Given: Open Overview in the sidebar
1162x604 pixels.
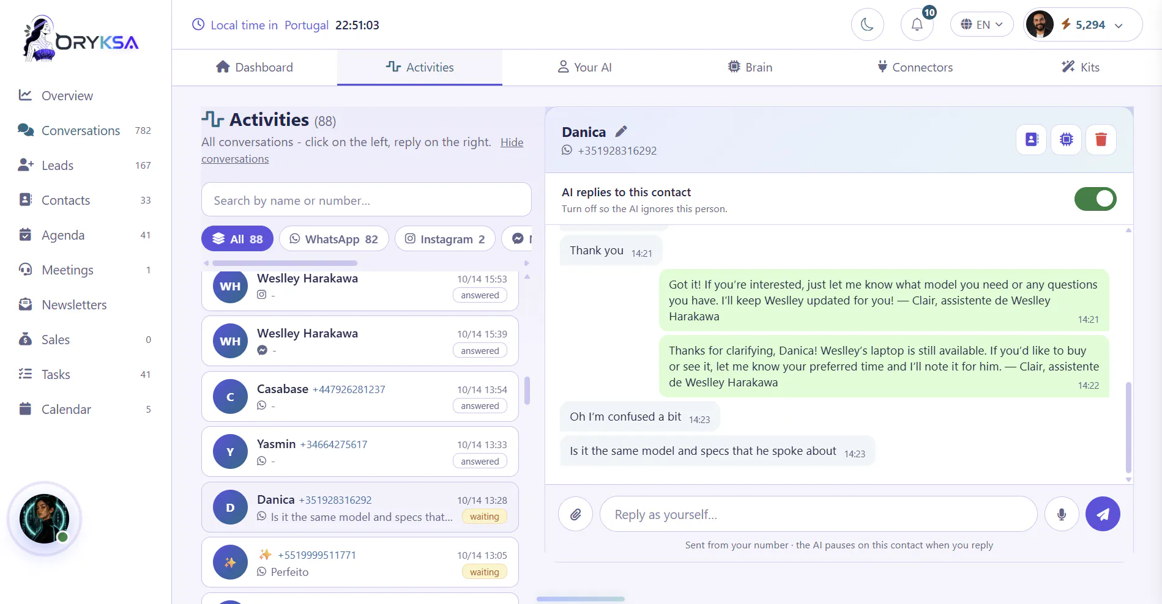Looking at the screenshot, I should point(85,95).
